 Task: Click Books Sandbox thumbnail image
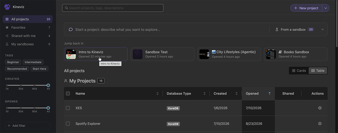pyautogui.click(x=271, y=54)
